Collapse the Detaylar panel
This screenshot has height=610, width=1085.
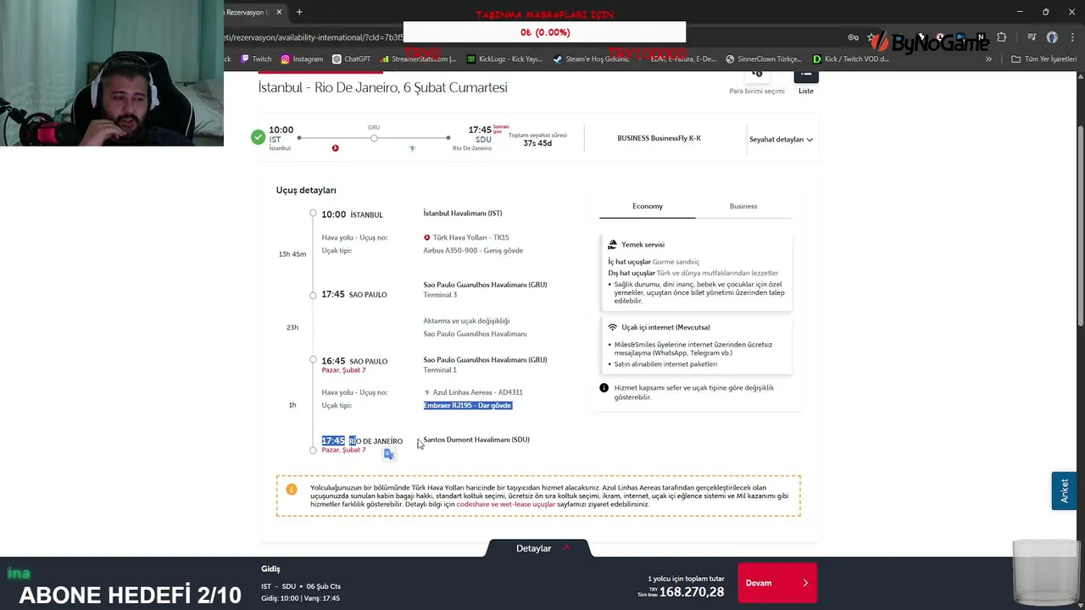(538, 548)
